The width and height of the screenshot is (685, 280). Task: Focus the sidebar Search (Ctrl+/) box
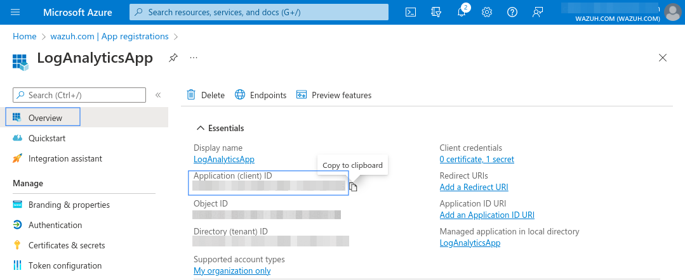(x=79, y=95)
